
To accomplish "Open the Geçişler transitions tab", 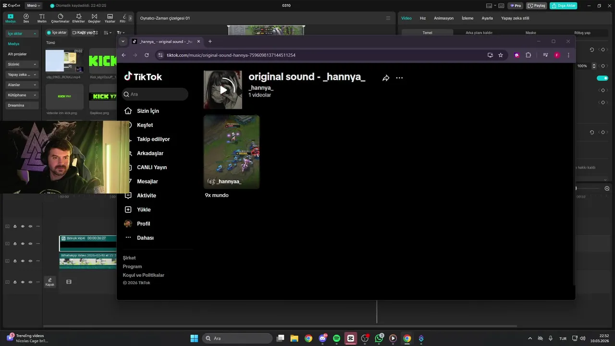I will click(x=94, y=18).
